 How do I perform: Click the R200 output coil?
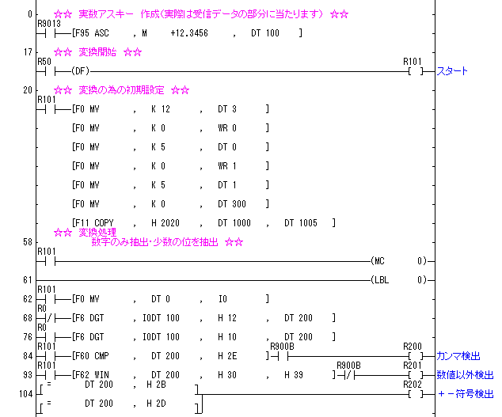tap(413, 356)
